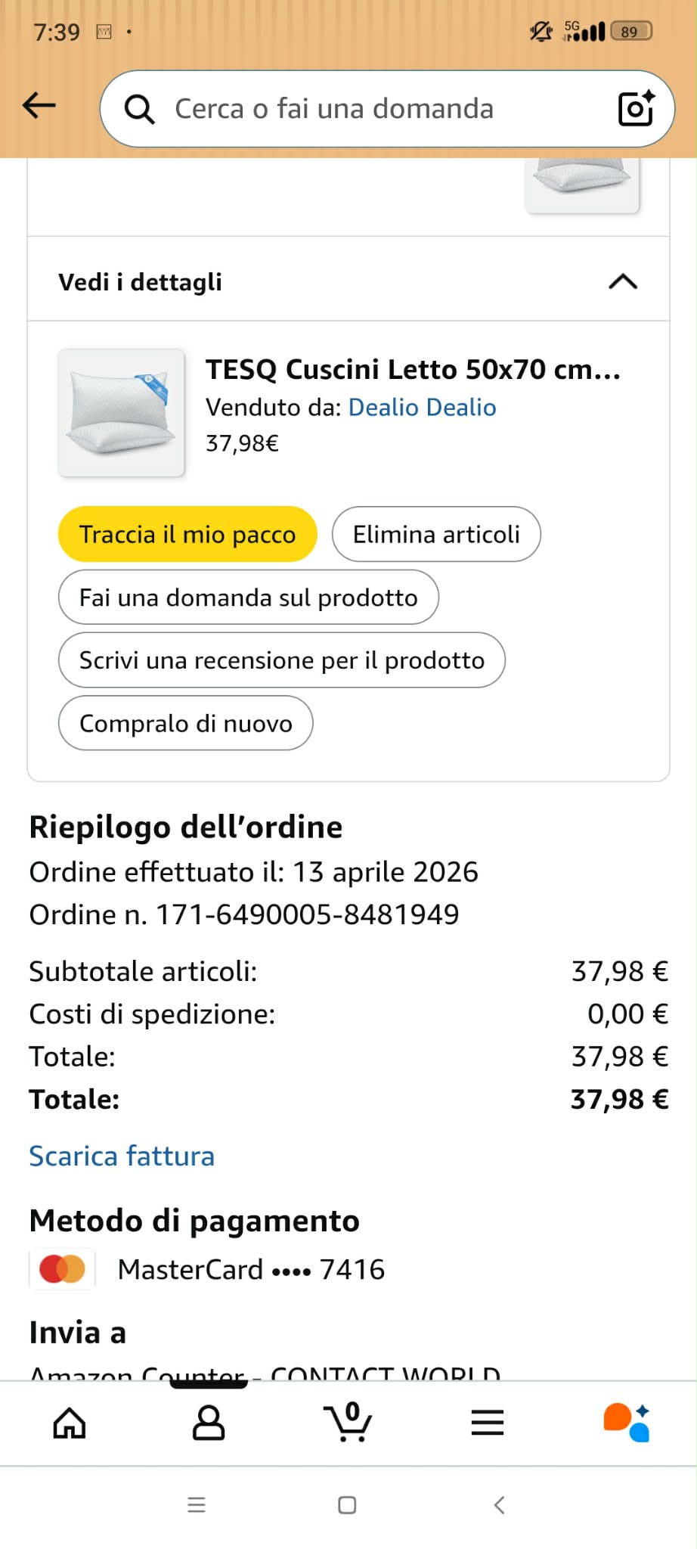This screenshot has width=697, height=1549.
Task: Open the hamburger menu tab
Action: [x=488, y=1423]
